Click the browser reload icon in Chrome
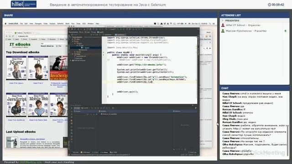Image resolution: width=292 pixels, height=164 pixels. click(x=13, y=36)
